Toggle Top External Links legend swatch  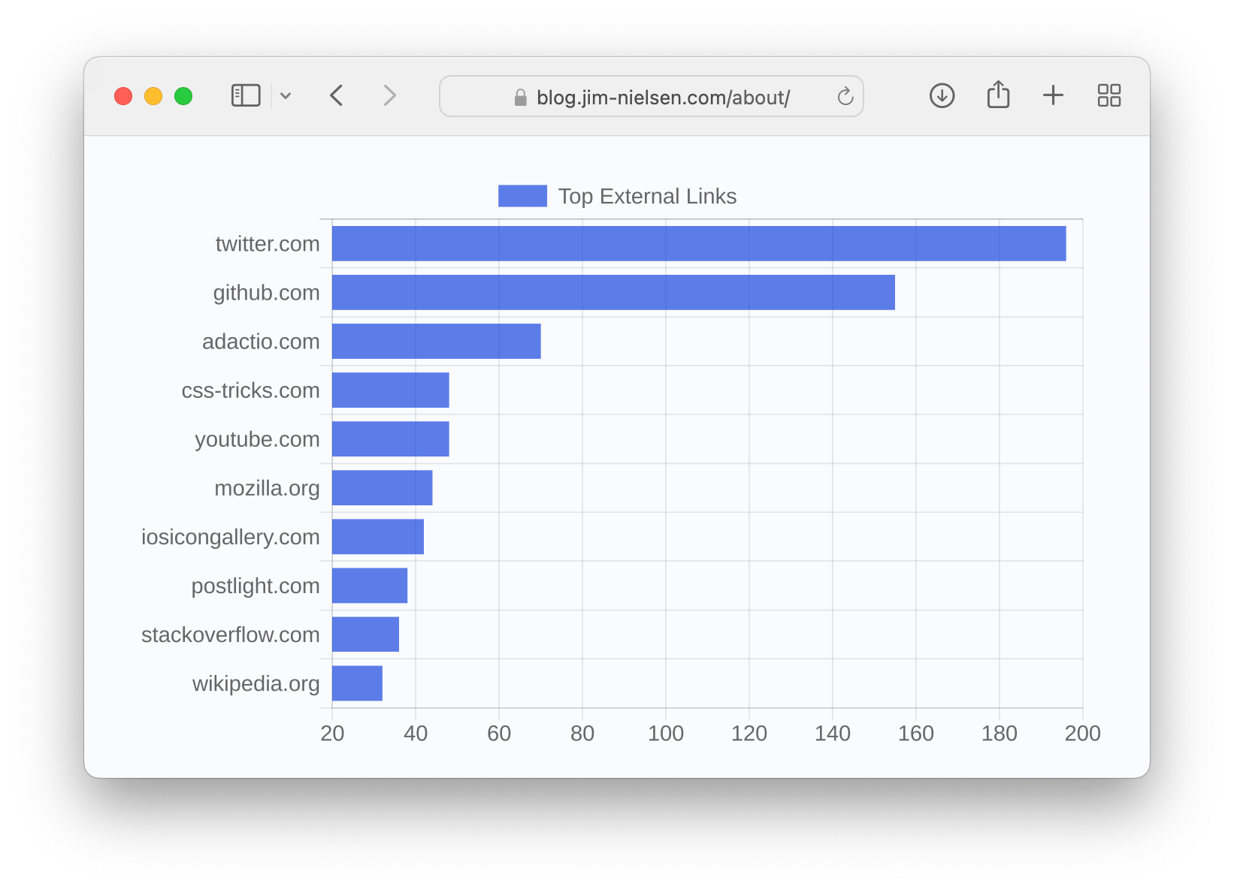522,196
